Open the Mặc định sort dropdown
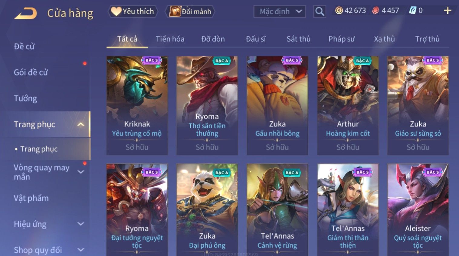The height and width of the screenshot is (256, 459). 280,11
